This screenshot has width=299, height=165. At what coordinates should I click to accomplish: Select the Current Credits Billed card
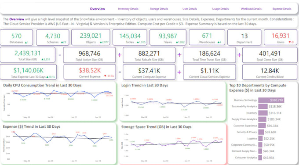(270, 72)
